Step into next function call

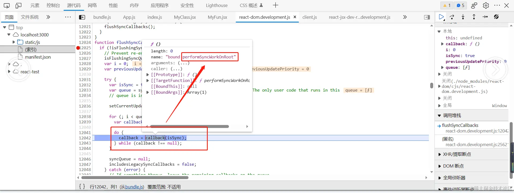pyautogui.click(x=463, y=17)
